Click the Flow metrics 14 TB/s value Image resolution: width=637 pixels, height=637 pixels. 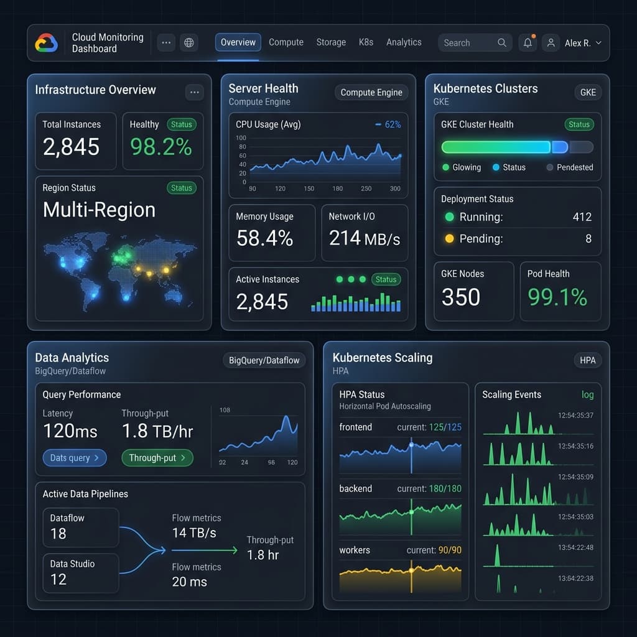[194, 532]
